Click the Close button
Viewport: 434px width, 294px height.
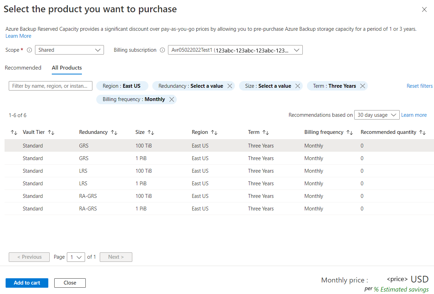tap(70, 283)
